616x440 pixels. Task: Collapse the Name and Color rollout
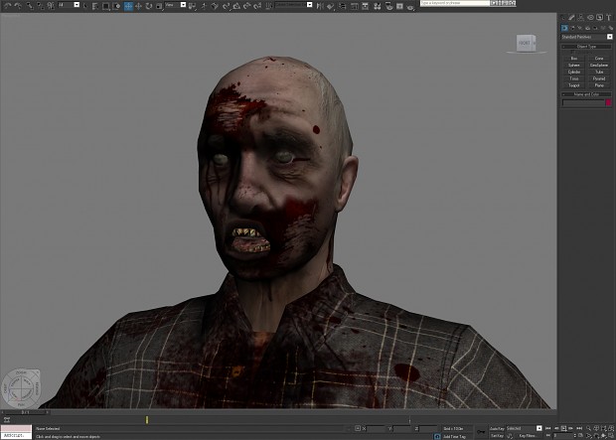point(586,94)
